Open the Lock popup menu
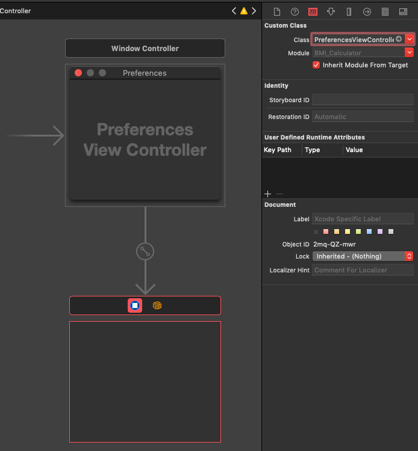Viewport: 418px width, 451px height. click(410, 256)
